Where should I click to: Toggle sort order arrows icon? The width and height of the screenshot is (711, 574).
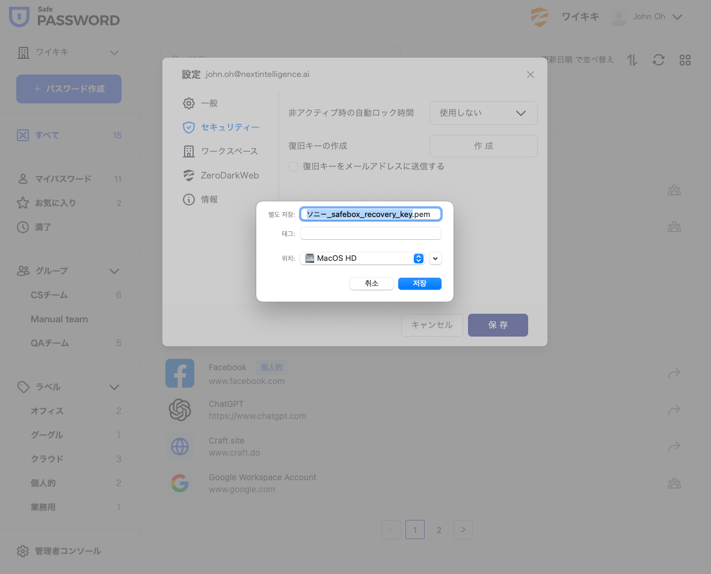[632, 60]
